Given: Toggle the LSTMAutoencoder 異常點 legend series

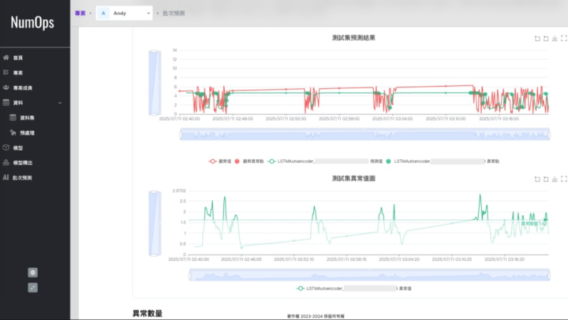Looking at the screenshot, I should [442, 161].
